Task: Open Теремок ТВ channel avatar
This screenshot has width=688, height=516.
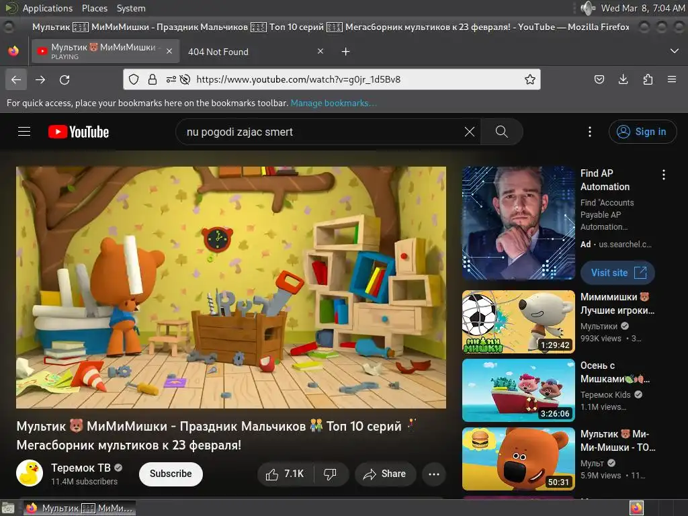Action: (30, 473)
